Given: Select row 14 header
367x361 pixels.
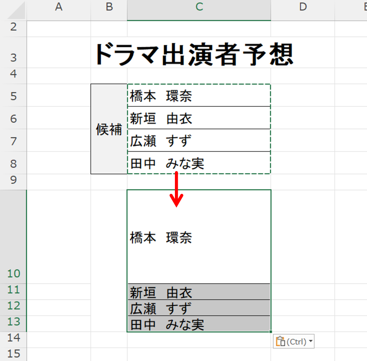Looking at the screenshot, I should (x=13, y=338).
